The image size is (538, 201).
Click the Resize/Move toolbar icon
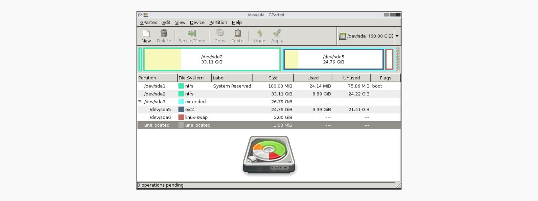pyautogui.click(x=192, y=33)
